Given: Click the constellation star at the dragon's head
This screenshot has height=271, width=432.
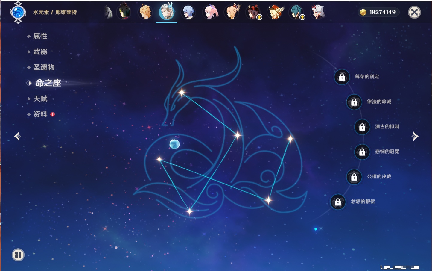Looking at the screenshot, I should pos(182,93).
